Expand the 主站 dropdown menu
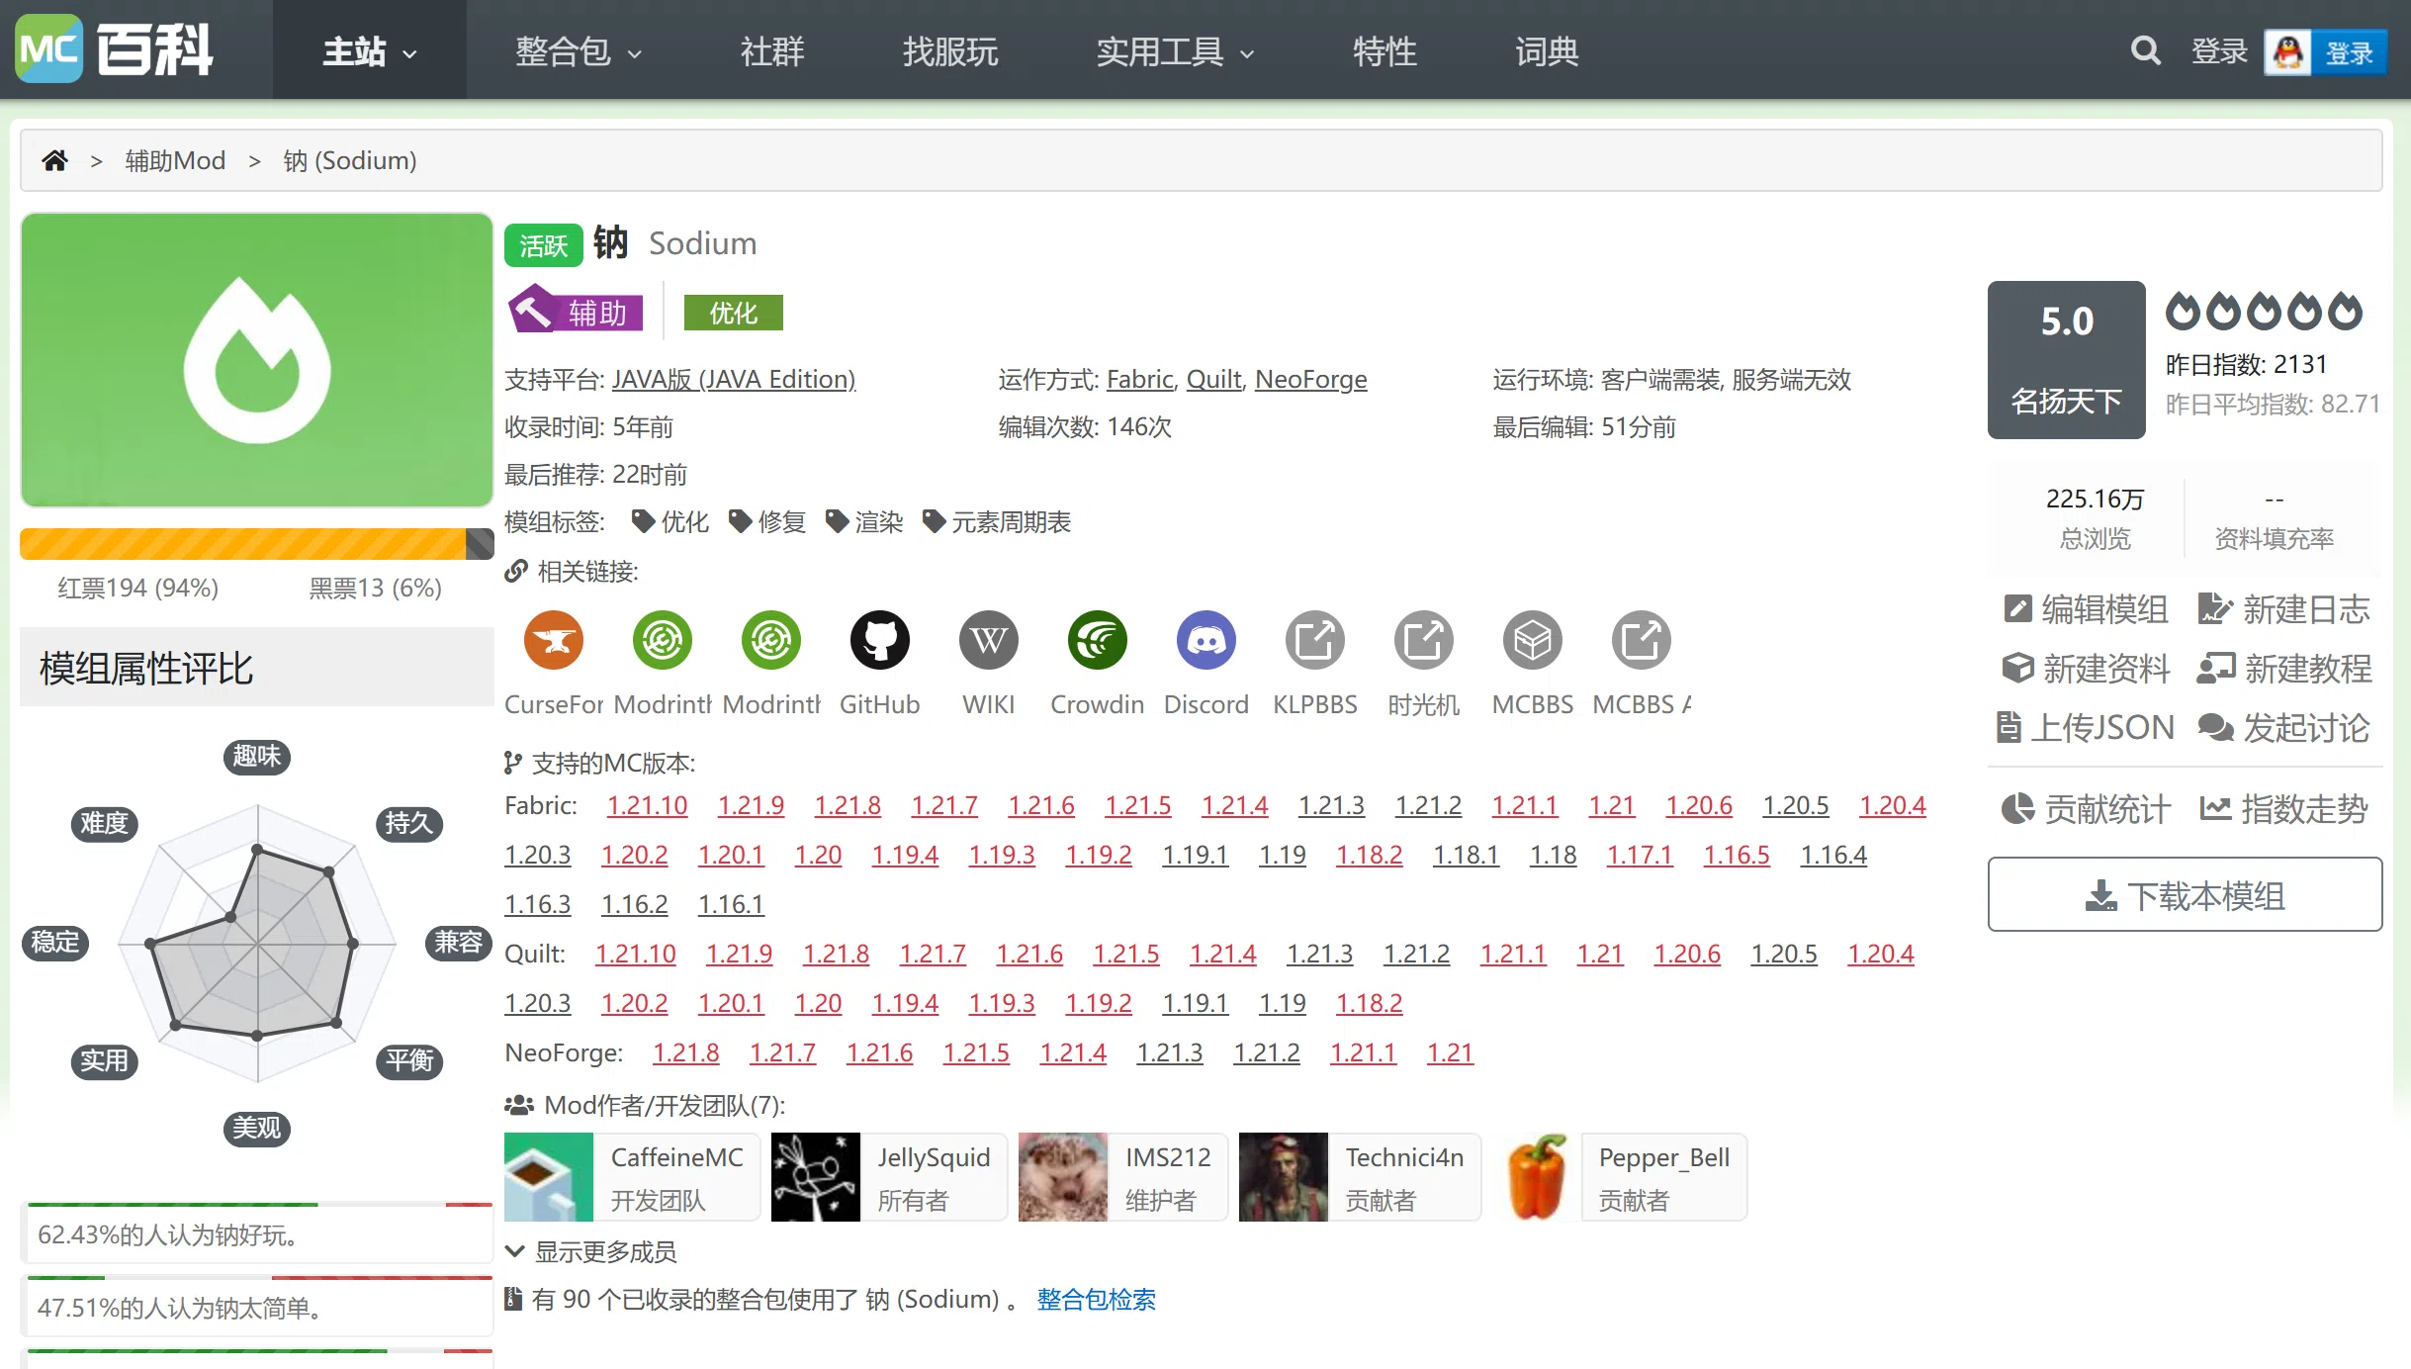 369,51
